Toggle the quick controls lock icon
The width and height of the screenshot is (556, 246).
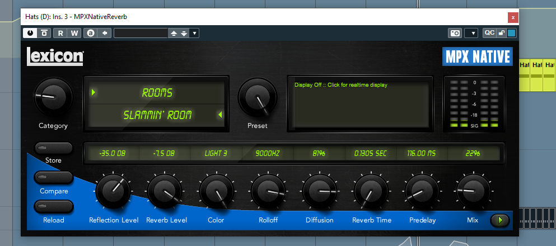tap(501, 33)
